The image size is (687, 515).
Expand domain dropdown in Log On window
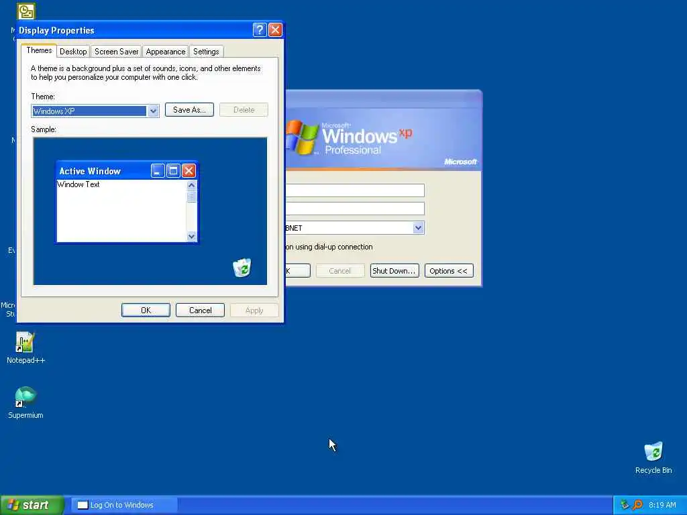(x=418, y=228)
